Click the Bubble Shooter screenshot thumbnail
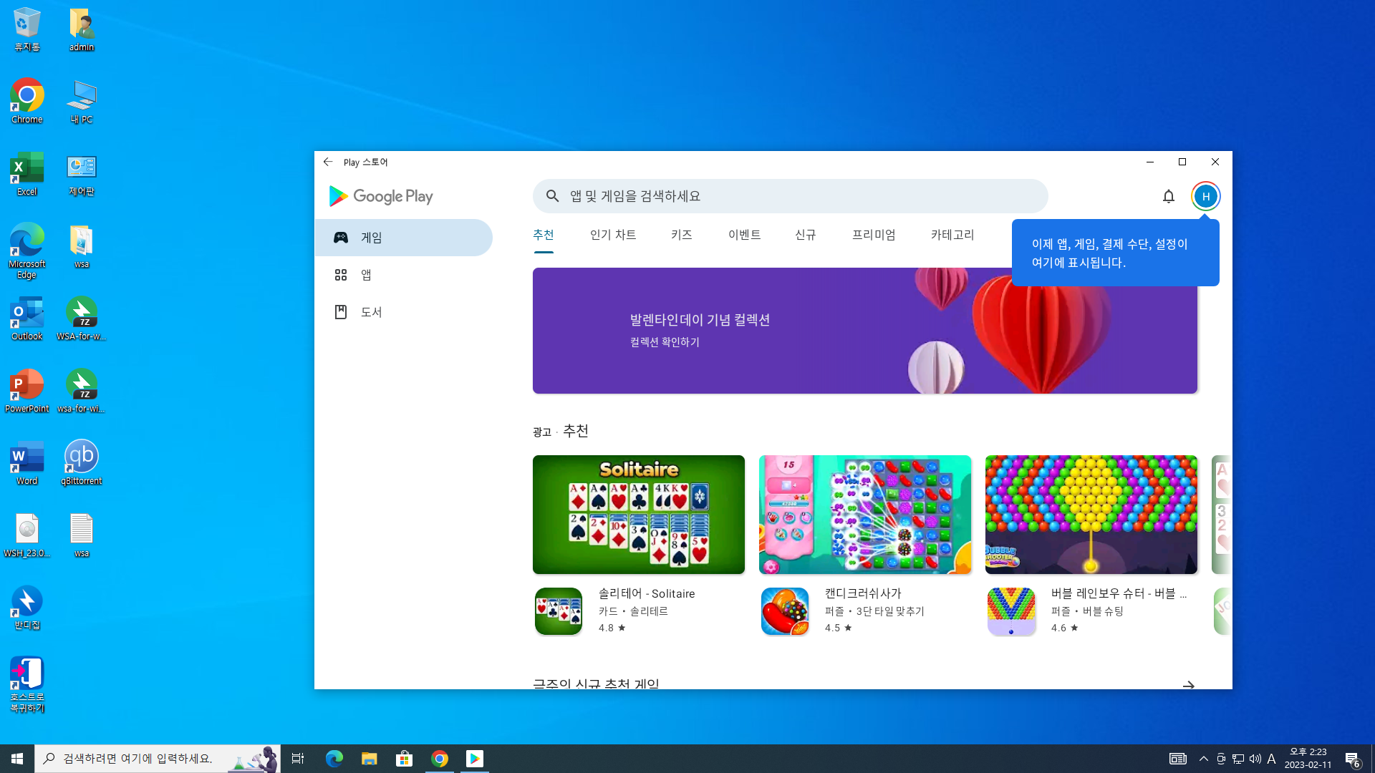Image resolution: width=1375 pixels, height=773 pixels. pos(1091,515)
